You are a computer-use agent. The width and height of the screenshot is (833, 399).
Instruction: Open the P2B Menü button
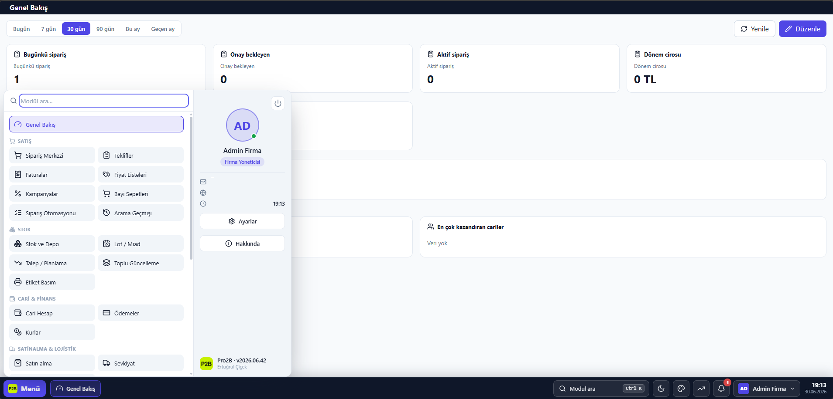coord(24,389)
